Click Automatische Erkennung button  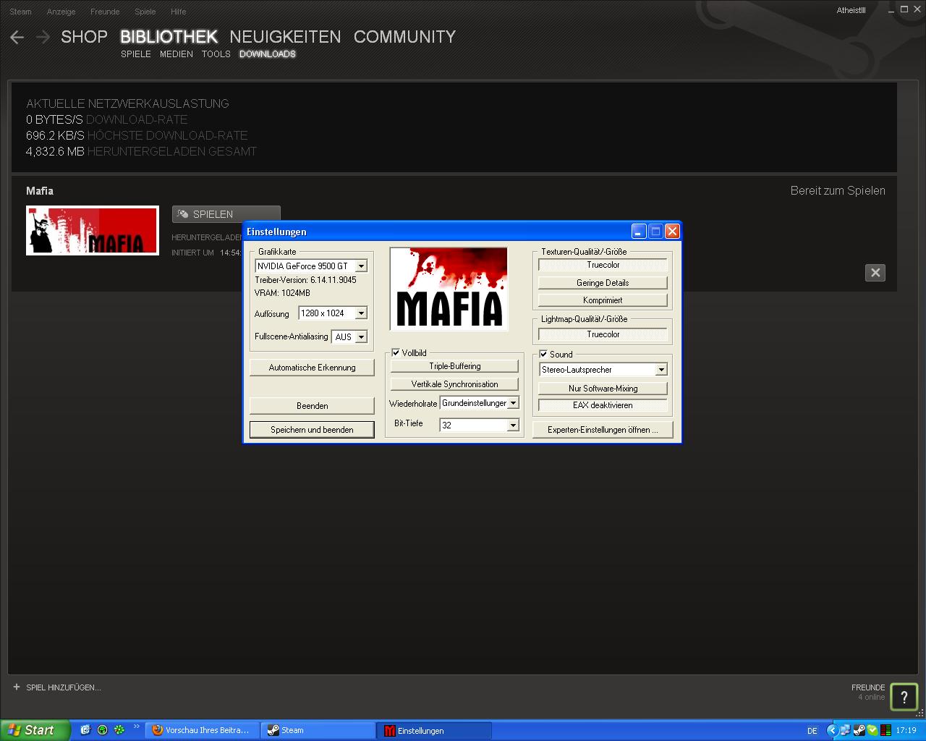click(x=312, y=368)
